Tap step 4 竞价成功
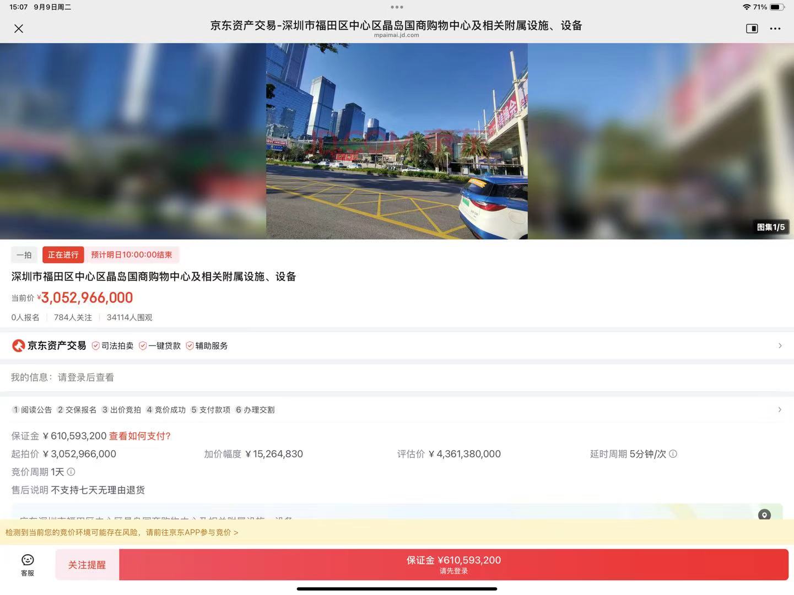This screenshot has height=595, width=794. (166, 410)
